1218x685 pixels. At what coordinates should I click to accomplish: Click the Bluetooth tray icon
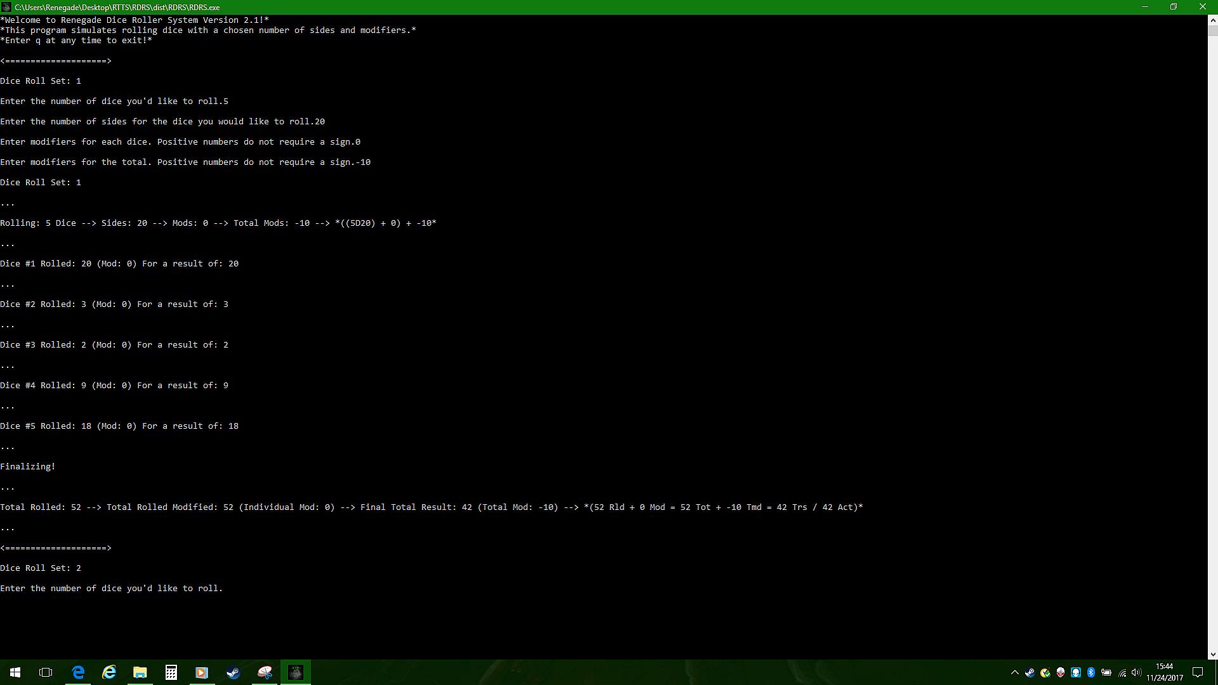tap(1091, 672)
